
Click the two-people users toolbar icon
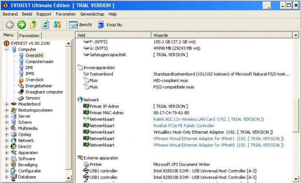pos(57,24)
